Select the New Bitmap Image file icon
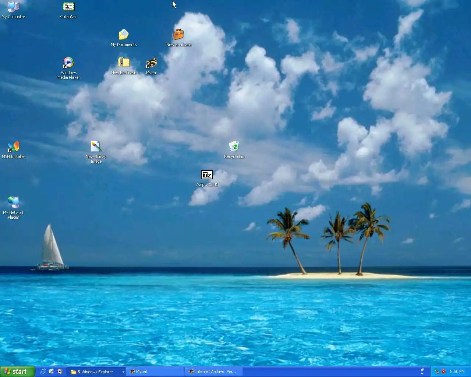Screen dimensions: 471x377 (96, 147)
